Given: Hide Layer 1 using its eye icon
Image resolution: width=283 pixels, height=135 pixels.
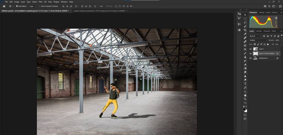Looking at the screenshot, I should point(250,49).
